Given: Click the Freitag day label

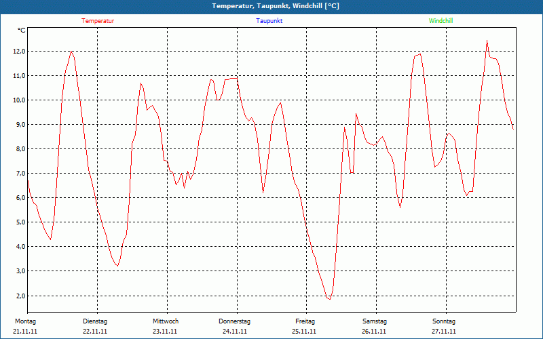Looking at the screenshot, I should click(305, 321).
